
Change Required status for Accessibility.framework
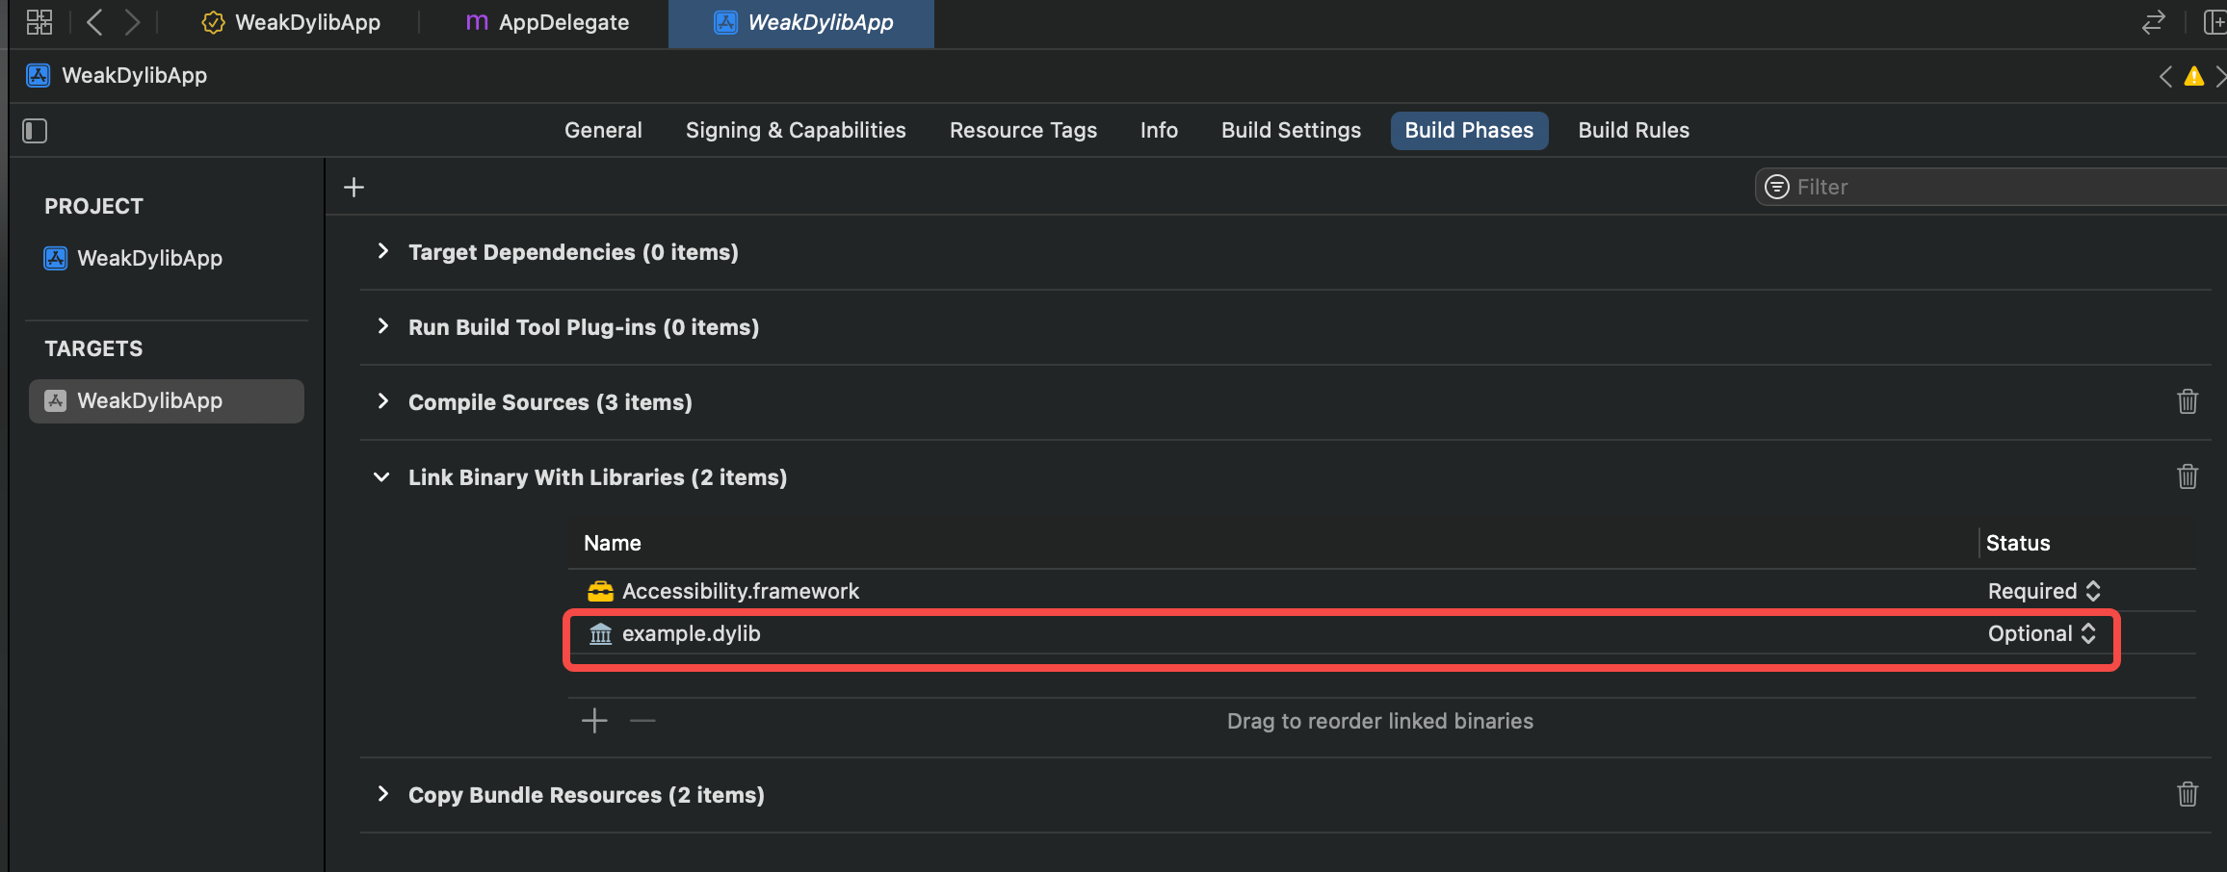[2044, 591]
